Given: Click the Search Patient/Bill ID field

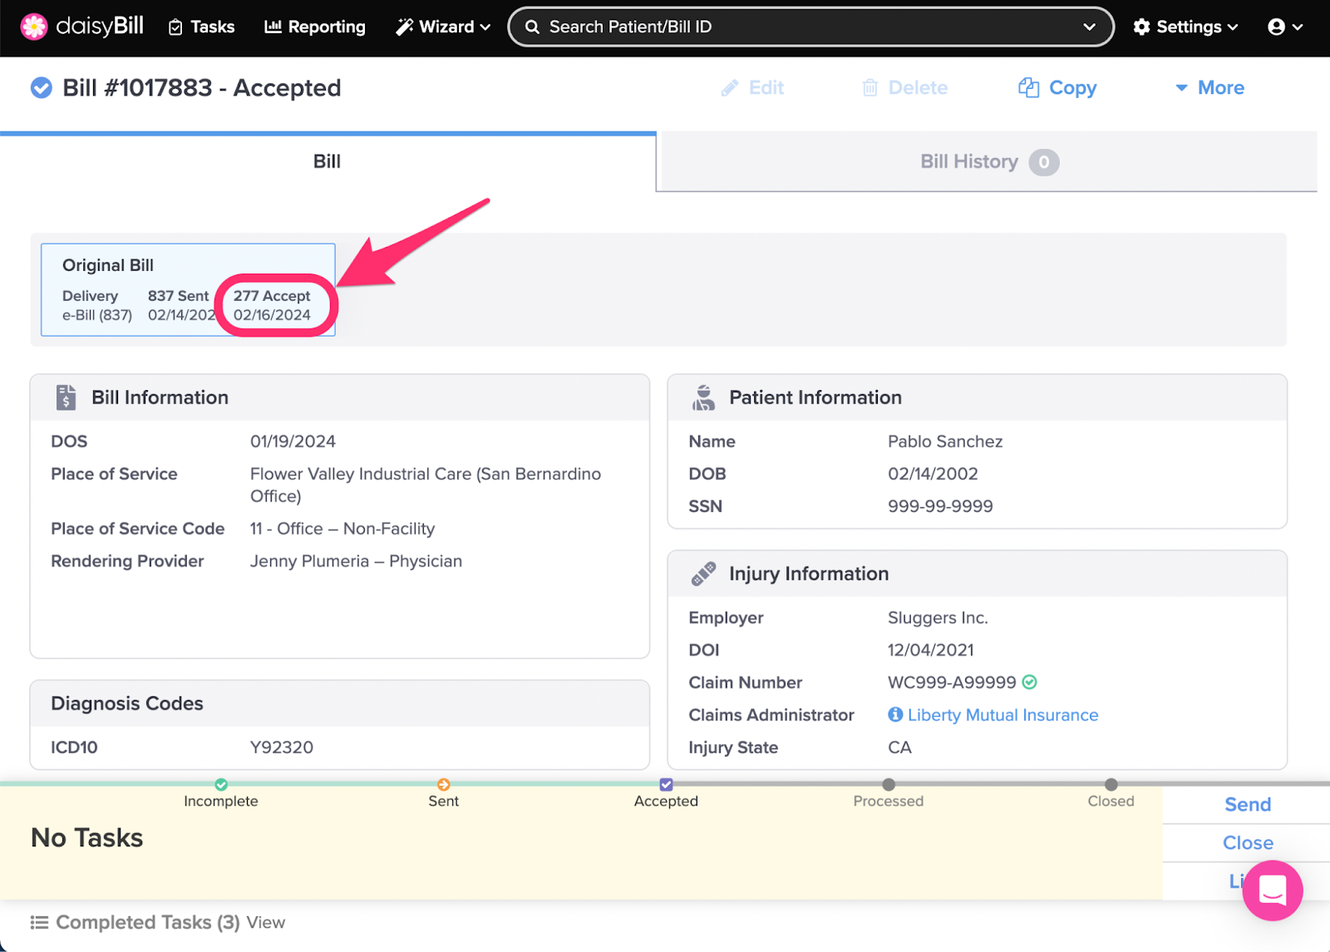Looking at the screenshot, I should click(x=798, y=27).
